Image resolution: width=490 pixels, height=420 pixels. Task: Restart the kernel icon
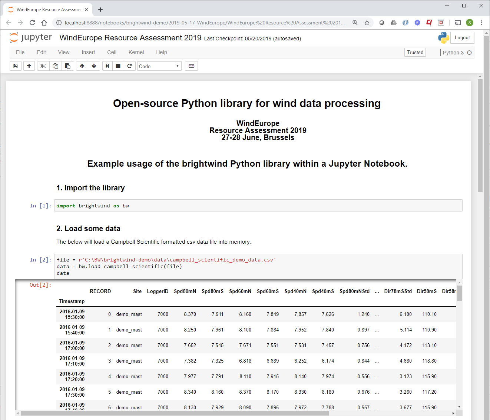click(x=129, y=66)
